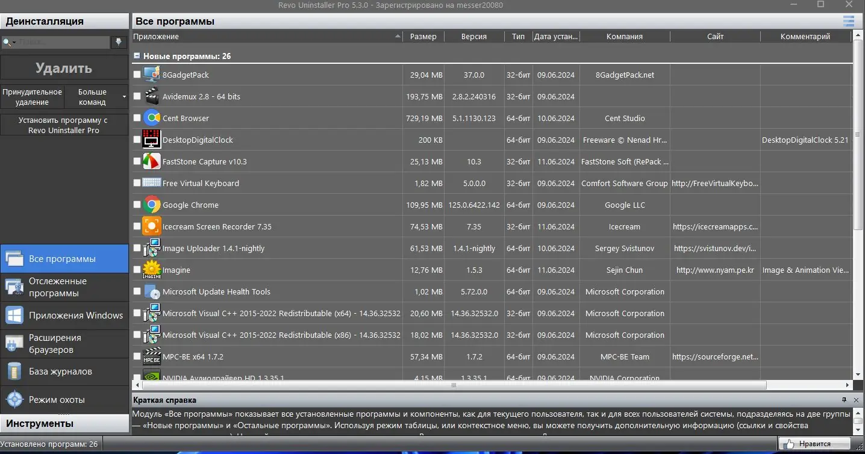Click the Browser Extensions sidebar icon
This screenshot has height=454, width=865.
pyautogui.click(x=14, y=343)
